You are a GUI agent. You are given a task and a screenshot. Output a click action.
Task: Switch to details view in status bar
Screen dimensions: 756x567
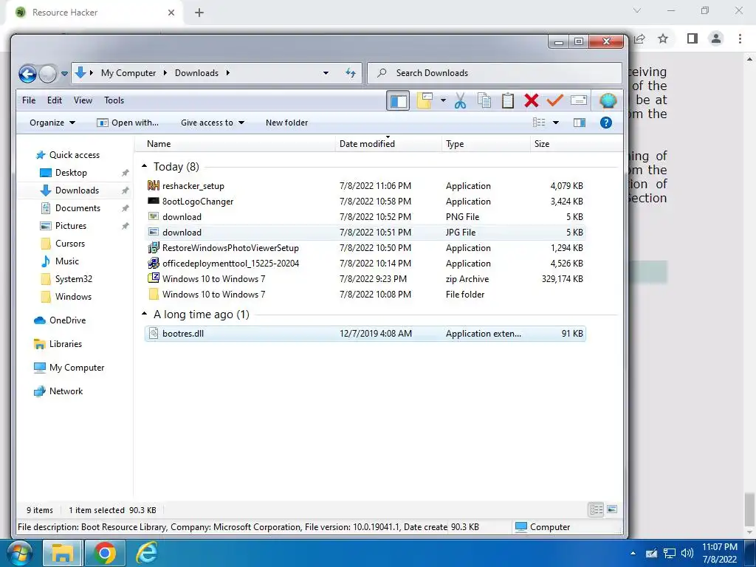tap(597, 509)
